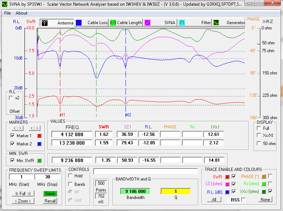Enable the R.L x2 checkbox

11,98
